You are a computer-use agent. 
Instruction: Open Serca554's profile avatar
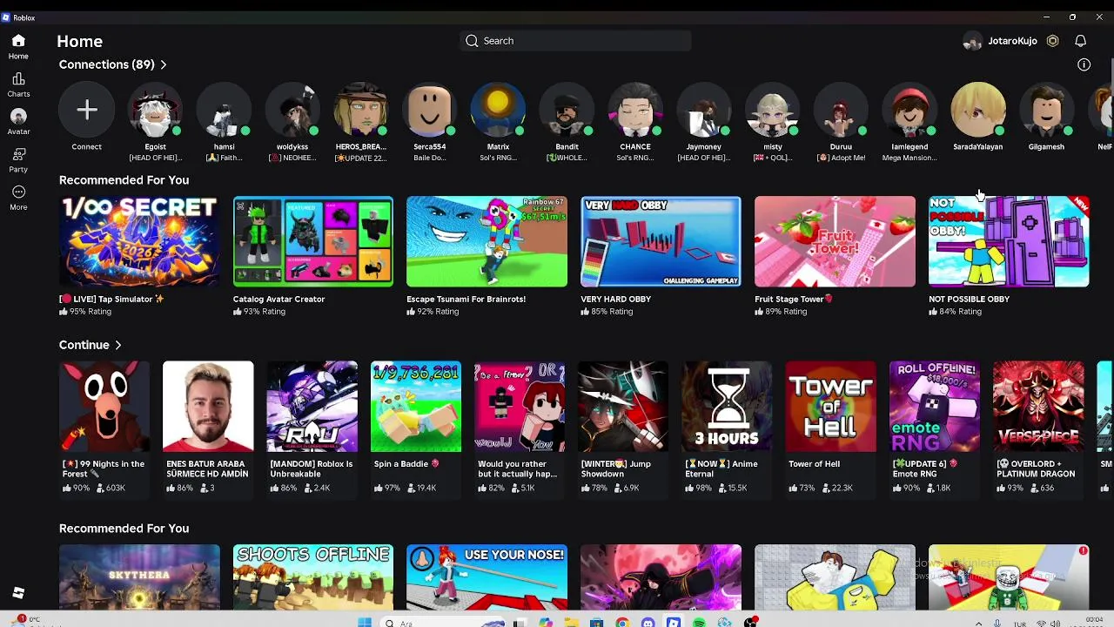tap(430, 110)
